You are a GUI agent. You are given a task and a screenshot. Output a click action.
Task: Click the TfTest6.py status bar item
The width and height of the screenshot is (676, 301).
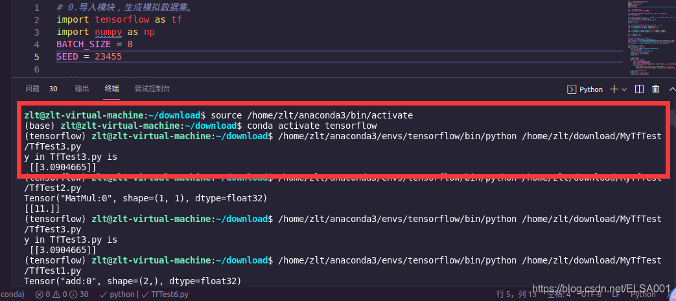click(x=165, y=295)
